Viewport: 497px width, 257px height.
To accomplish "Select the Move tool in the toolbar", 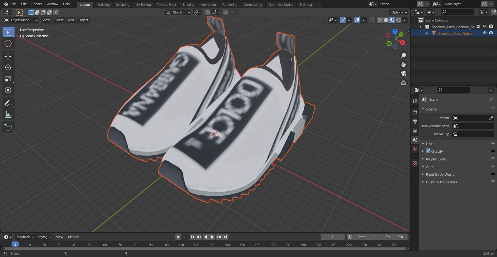I will (8, 56).
